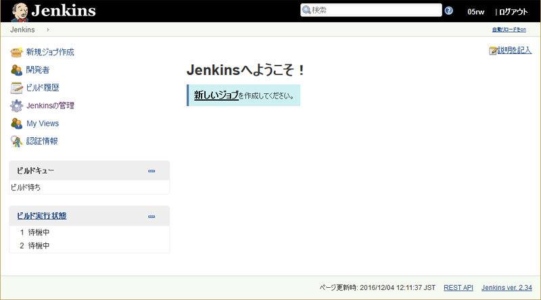Enable the auto refresh link 自動リロード
Viewport: 541px width, 300px height.
pyautogui.click(x=509, y=30)
